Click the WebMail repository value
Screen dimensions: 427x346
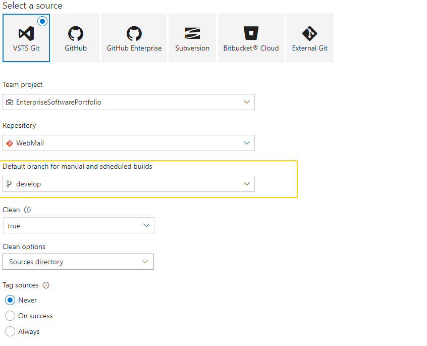(30, 143)
